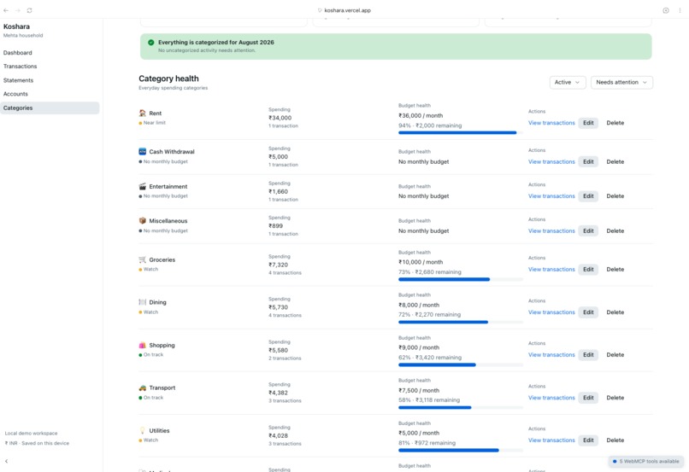The width and height of the screenshot is (689, 472).
Task: Collapse the sidebar with chevron icon
Action: coord(6,461)
